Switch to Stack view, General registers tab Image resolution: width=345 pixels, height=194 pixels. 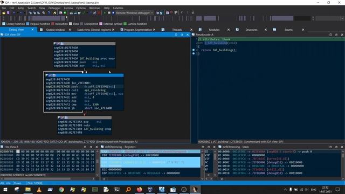pos(94,30)
